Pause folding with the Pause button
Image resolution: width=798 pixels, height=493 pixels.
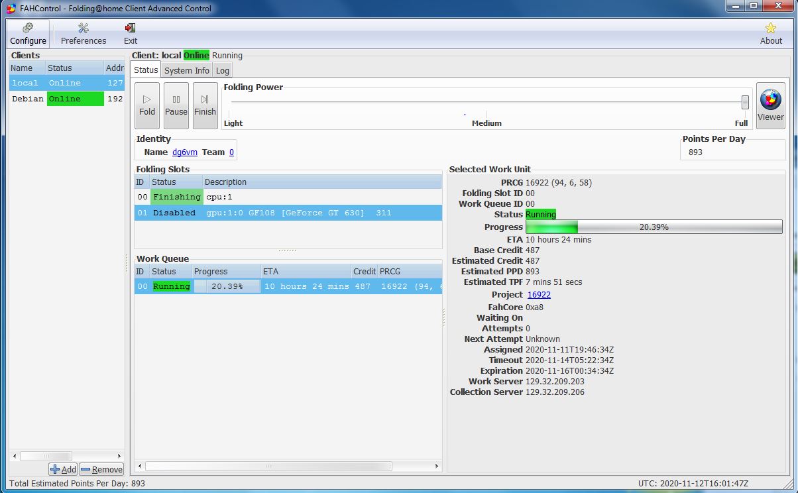176,105
